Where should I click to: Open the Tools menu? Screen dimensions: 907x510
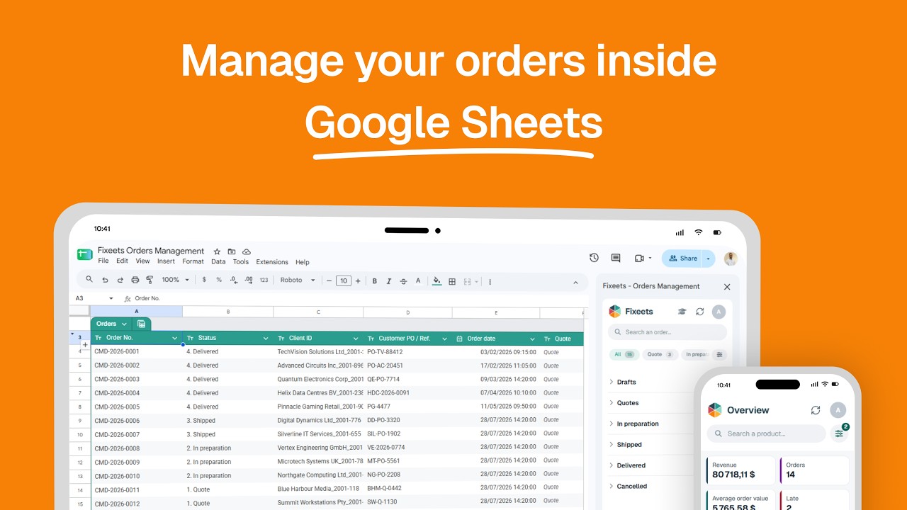coord(241,261)
